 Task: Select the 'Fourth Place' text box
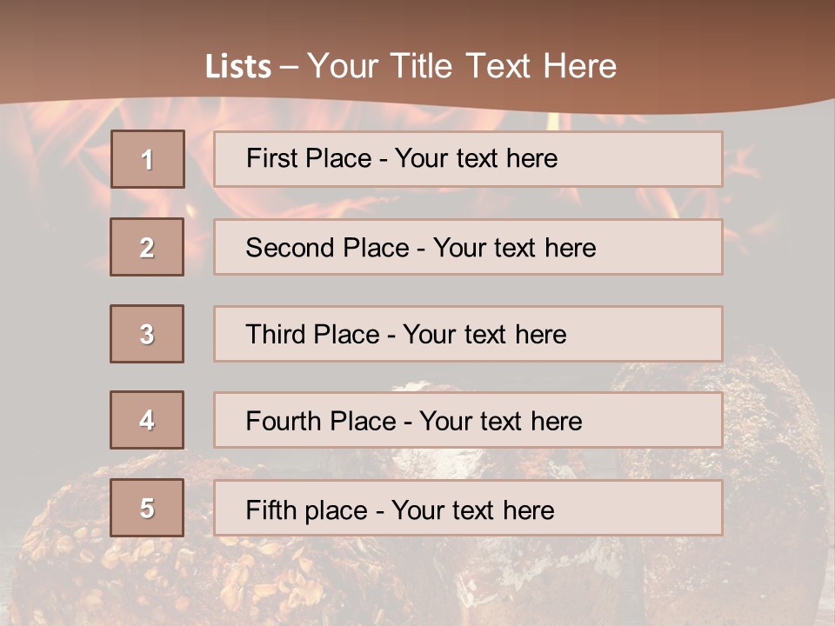[468, 421]
